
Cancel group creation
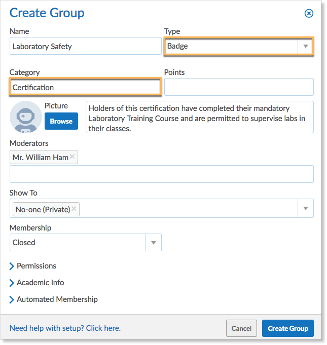tap(241, 328)
